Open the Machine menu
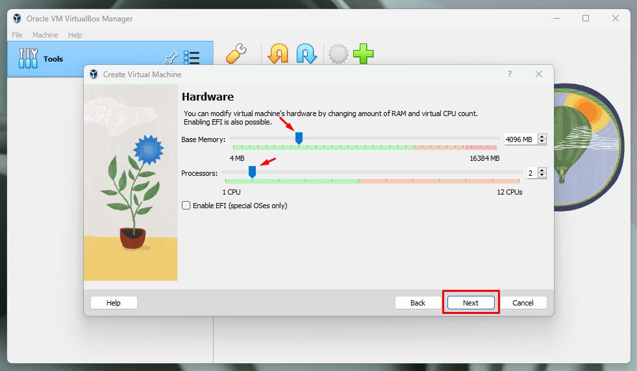This screenshot has height=371, width=637. [x=45, y=35]
